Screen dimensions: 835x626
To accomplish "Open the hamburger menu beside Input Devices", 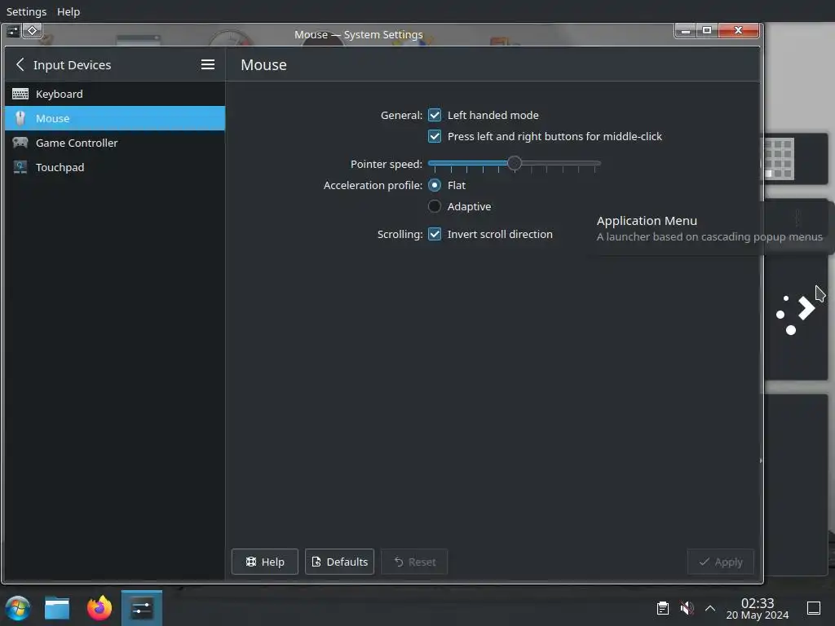I will (208, 64).
